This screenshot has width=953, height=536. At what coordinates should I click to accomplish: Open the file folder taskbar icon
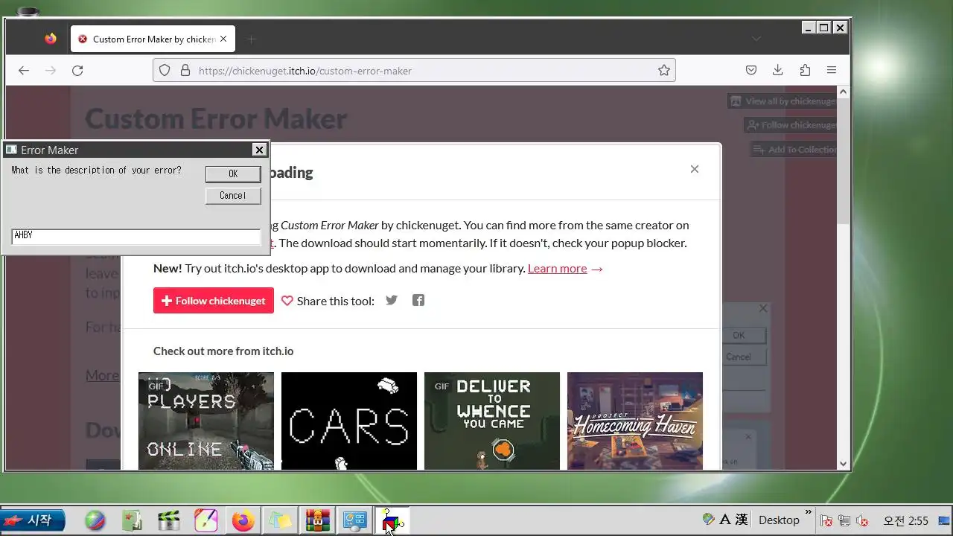click(x=280, y=520)
